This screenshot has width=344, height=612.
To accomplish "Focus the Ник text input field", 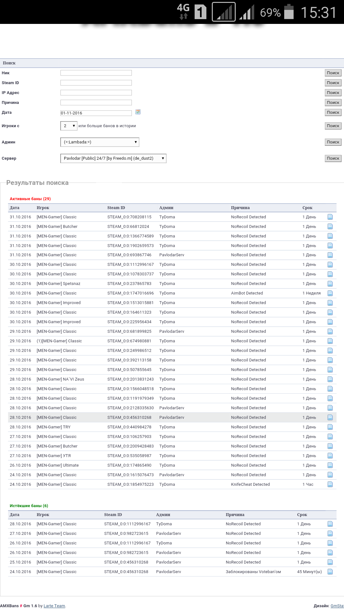I will 96,73.
